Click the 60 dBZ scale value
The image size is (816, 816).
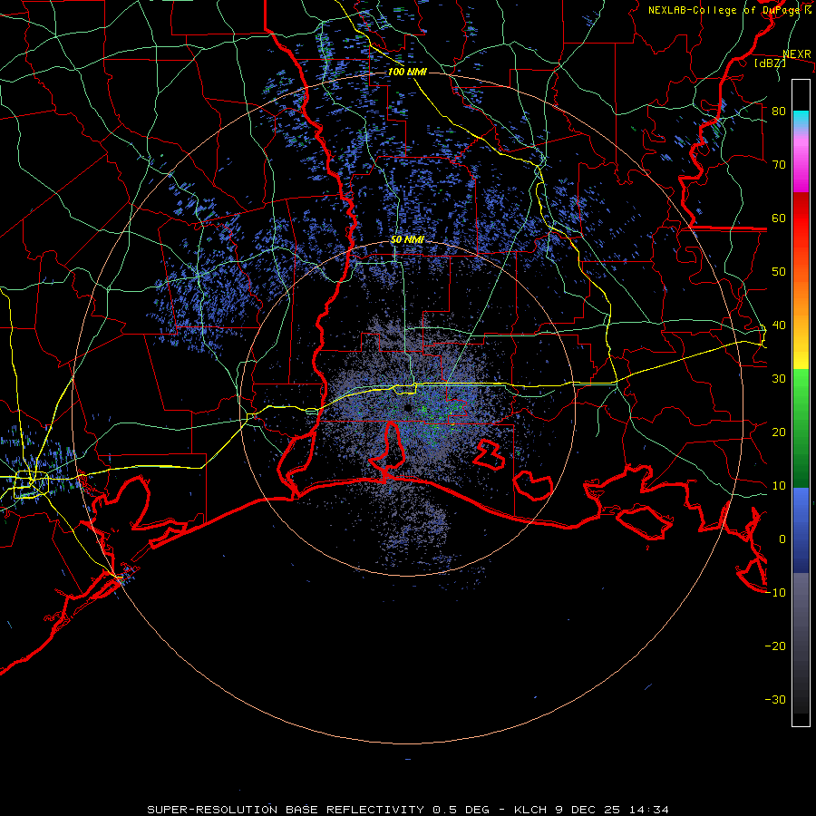click(x=779, y=218)
